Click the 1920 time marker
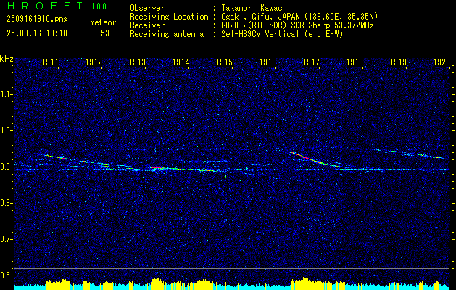 click(442, 62)
